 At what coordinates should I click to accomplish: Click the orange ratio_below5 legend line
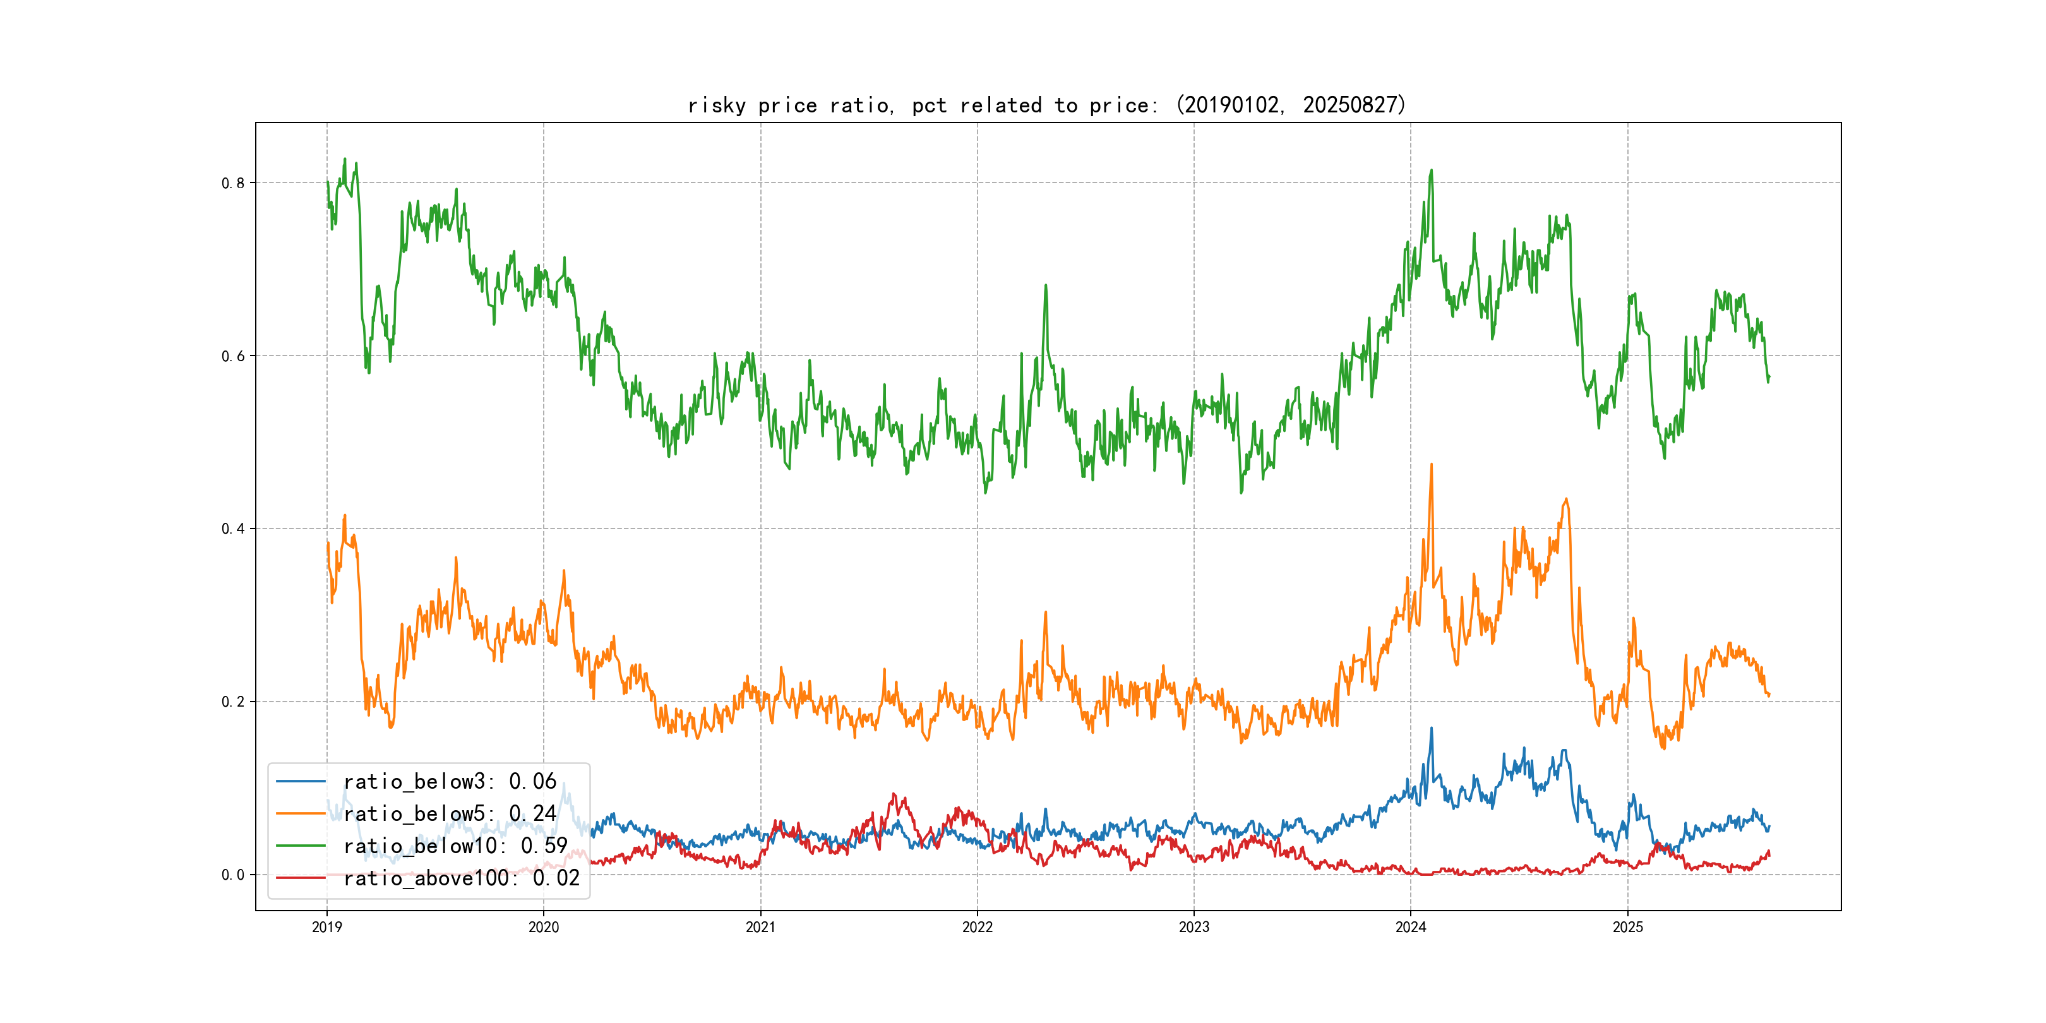(300, 814)
